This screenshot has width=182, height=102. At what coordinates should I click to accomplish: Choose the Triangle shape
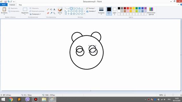82,8
